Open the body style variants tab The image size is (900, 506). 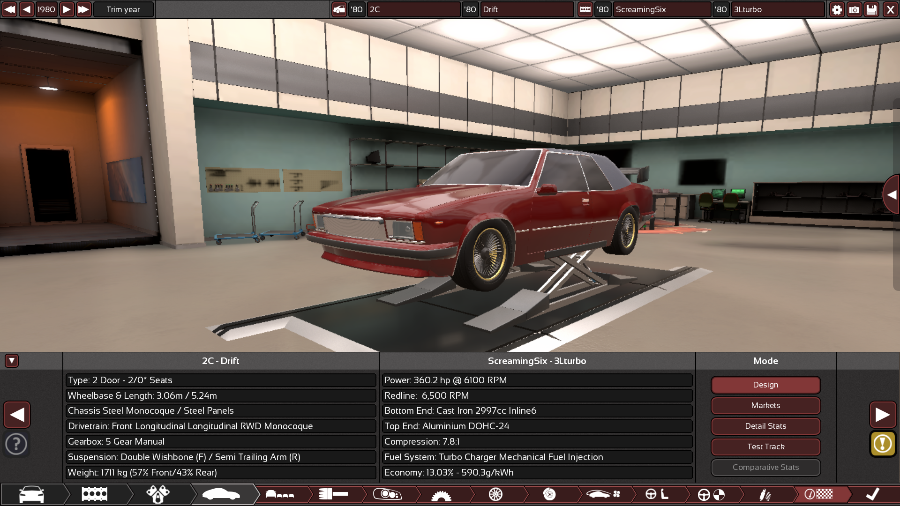click(280, 494)
